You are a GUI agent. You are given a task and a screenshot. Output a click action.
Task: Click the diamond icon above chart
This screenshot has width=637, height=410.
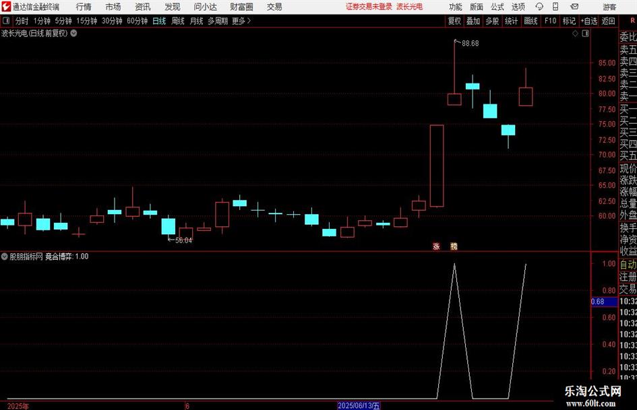pyautogui.click(x=575, y=34)
